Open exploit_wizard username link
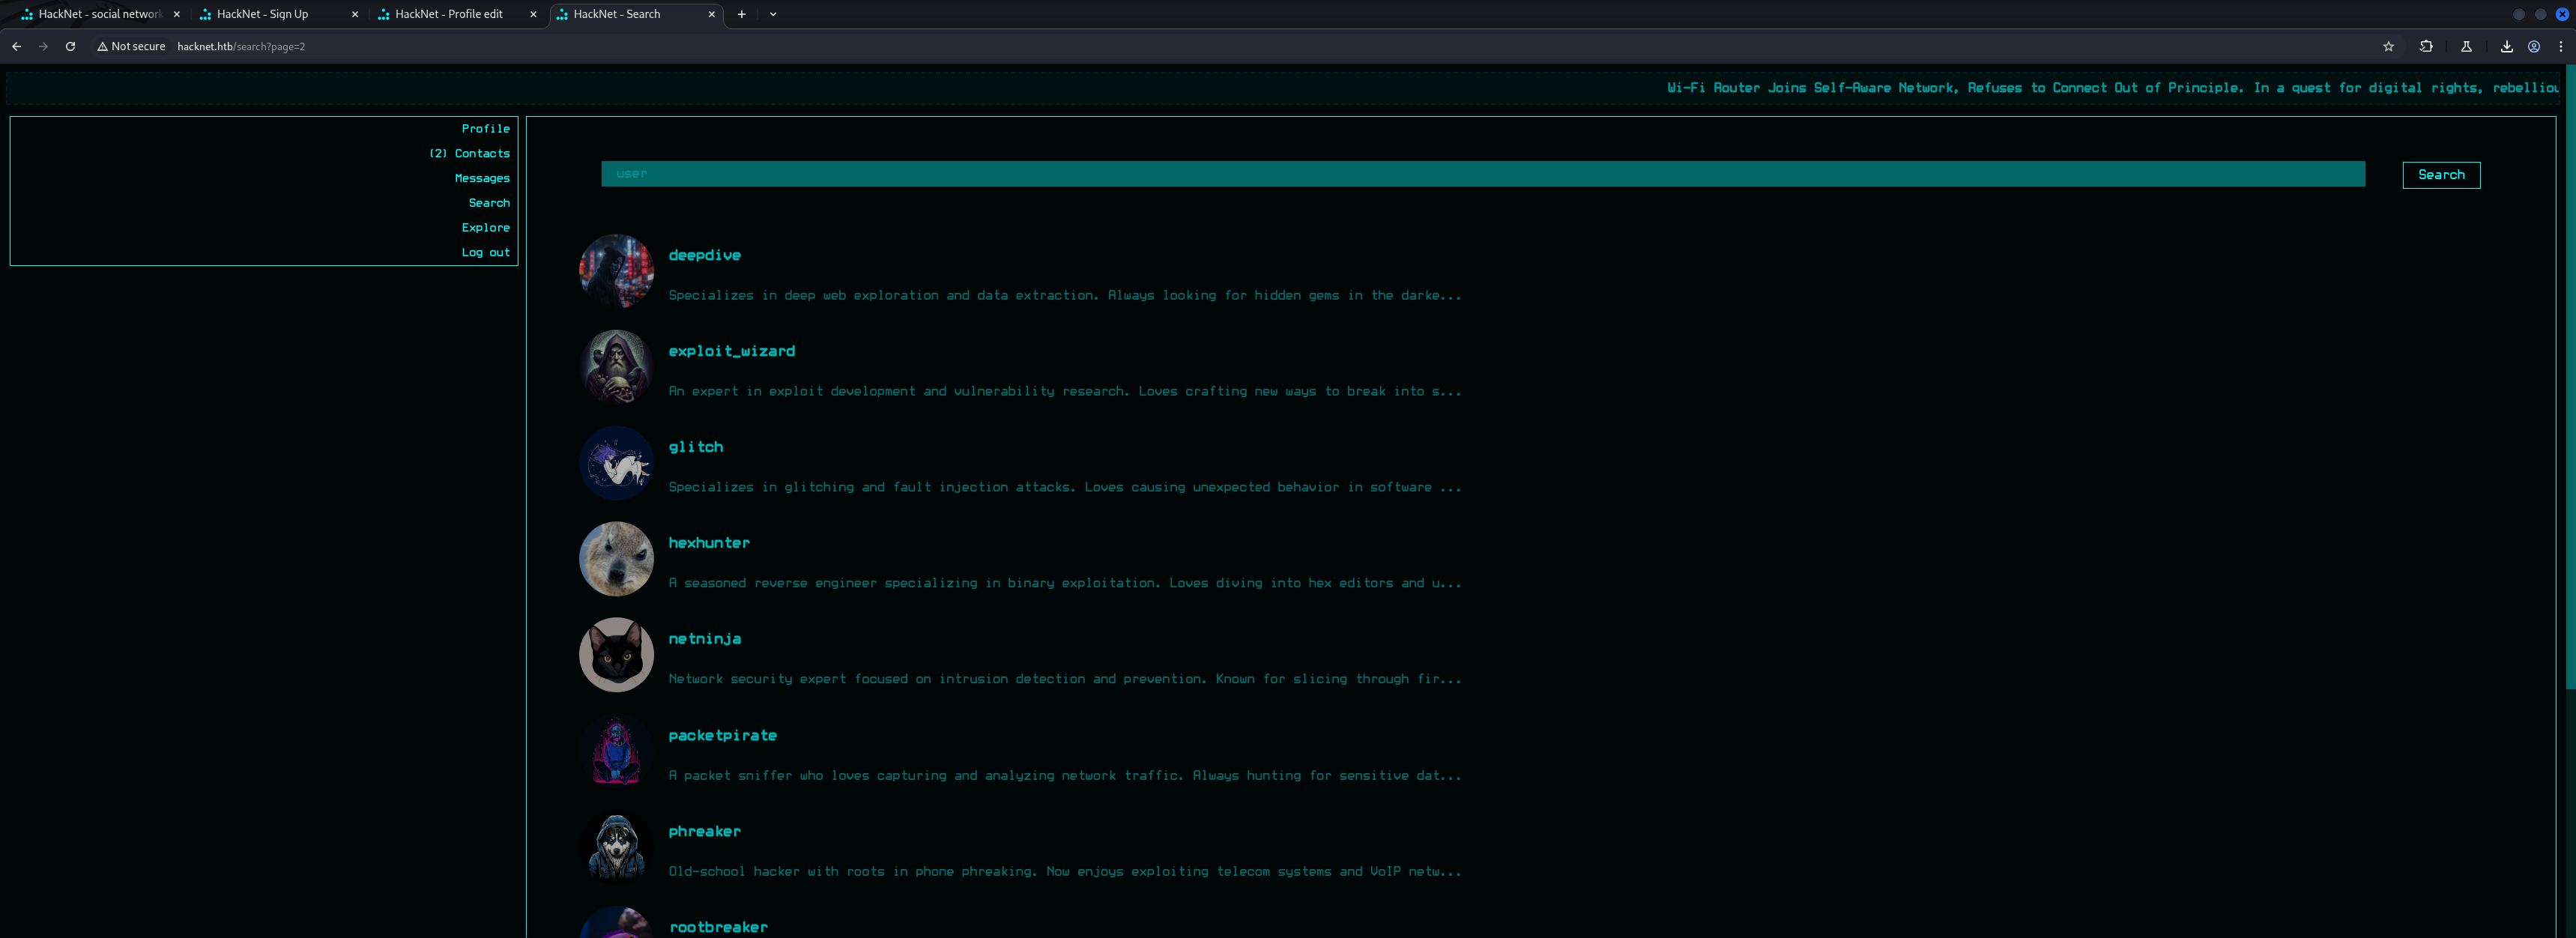This screenshot has width=2576, height=938. pyautogui.click(x=731, y=351)
